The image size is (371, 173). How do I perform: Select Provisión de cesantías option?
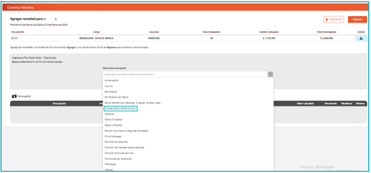(x=116, y=142)
